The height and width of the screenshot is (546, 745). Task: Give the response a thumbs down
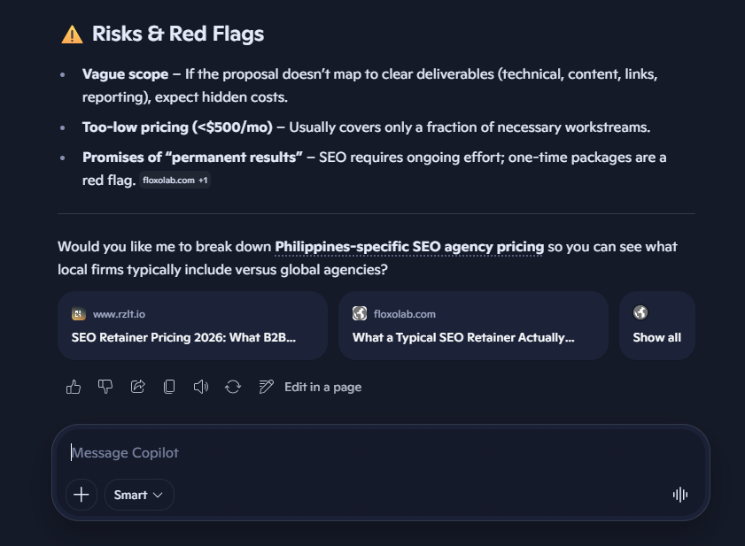(105, 387)
